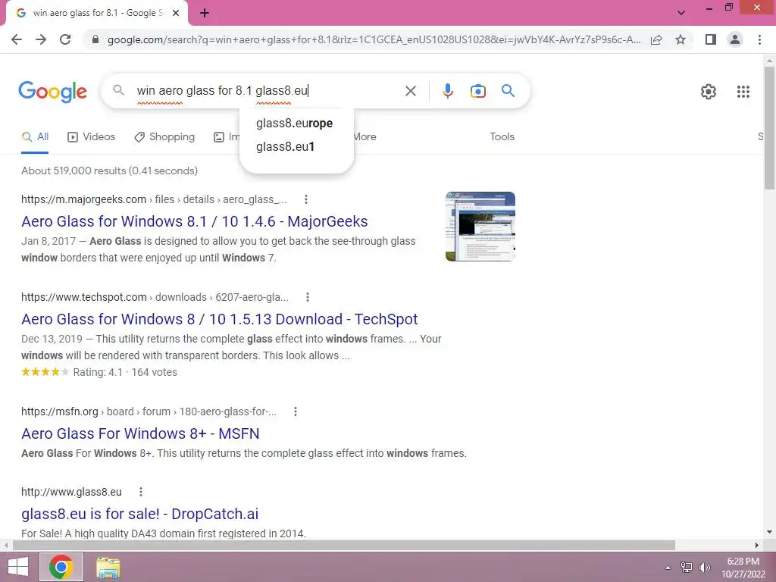This screenshot has width=776, height=582.
Task: Start voice search with the microphone
Action: pyautogui.click(x=447, y=91)
